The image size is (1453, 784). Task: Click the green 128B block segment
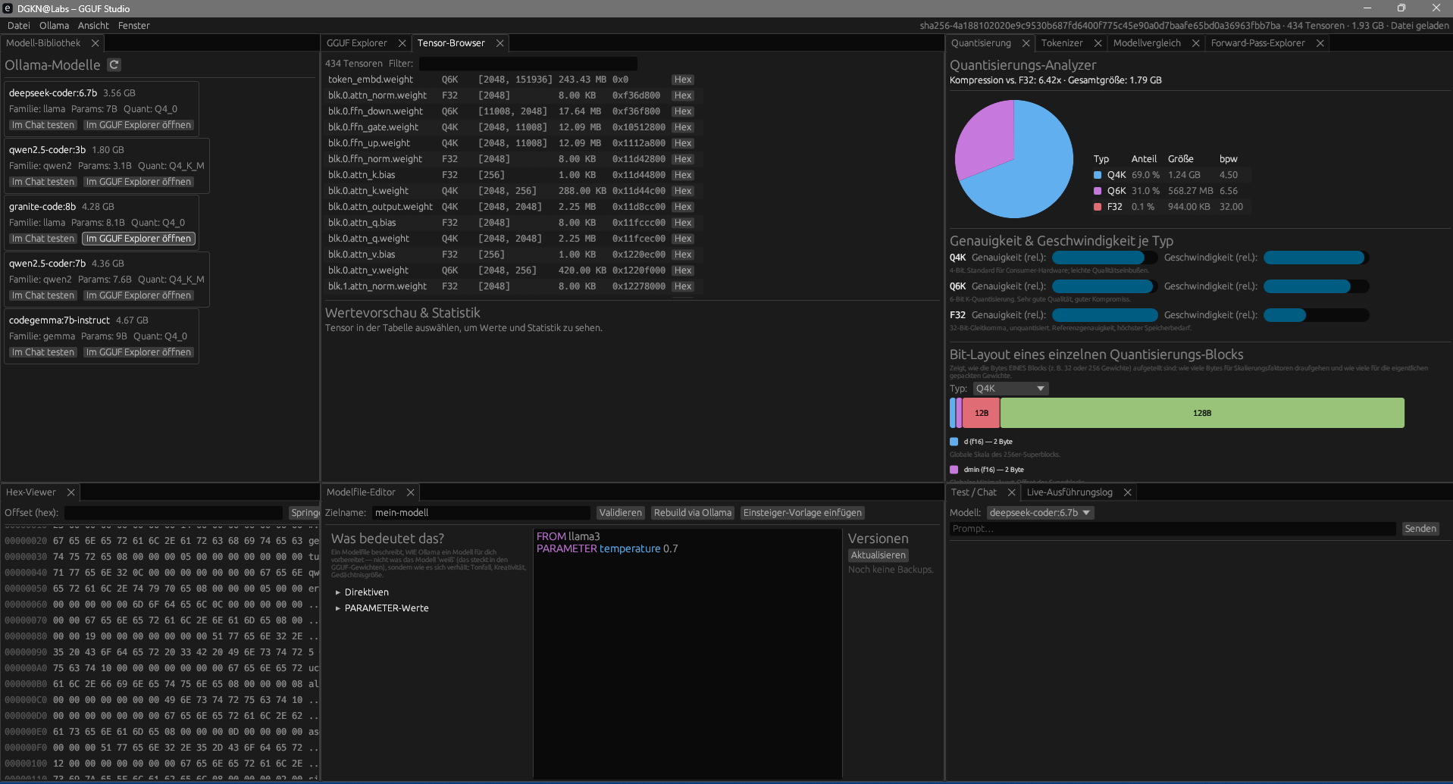pos(1202,413)
